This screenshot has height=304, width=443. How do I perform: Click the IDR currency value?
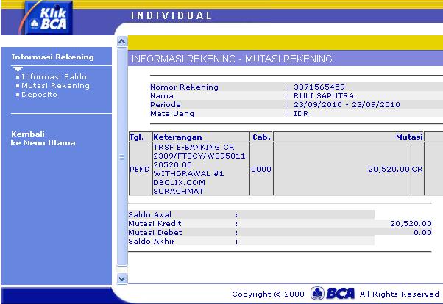click(x=301, y=113)
